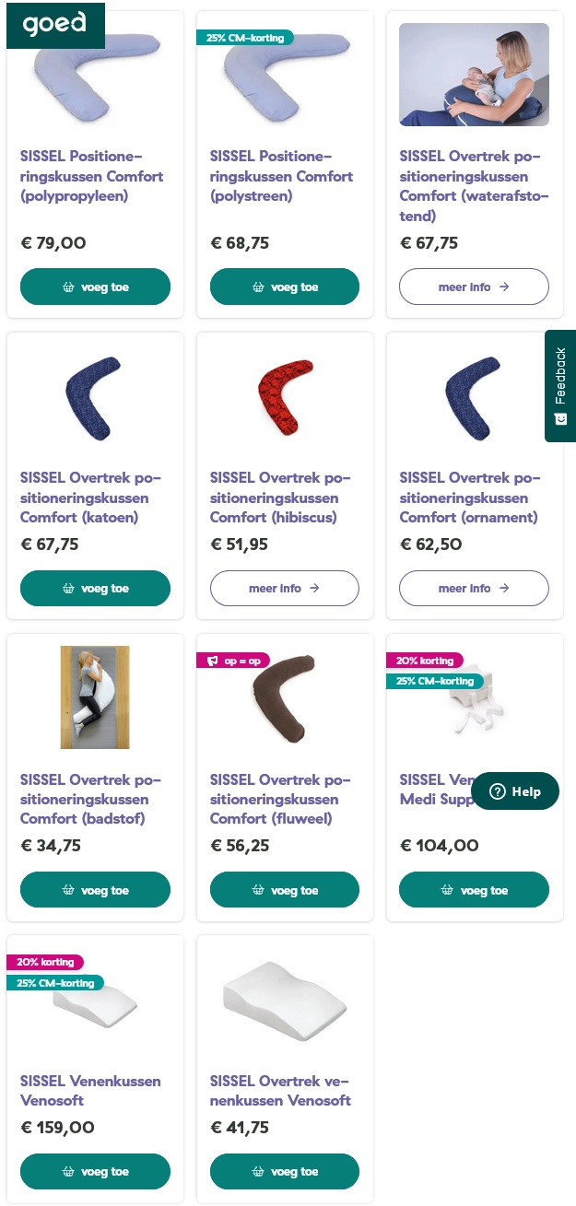Click the goed logo
This screenshot has width=576, height=1206.
(54, 23)
